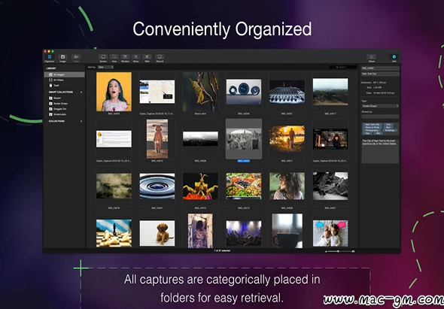The image size is (444, 309).
Task: Add a new smart collection with plus
Action: [81, 92]
